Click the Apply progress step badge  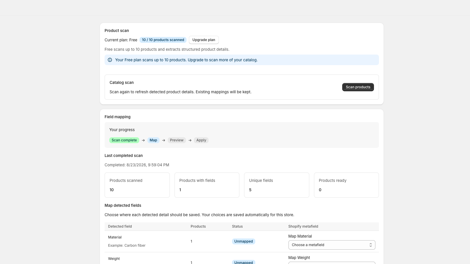tap(201, 140)
